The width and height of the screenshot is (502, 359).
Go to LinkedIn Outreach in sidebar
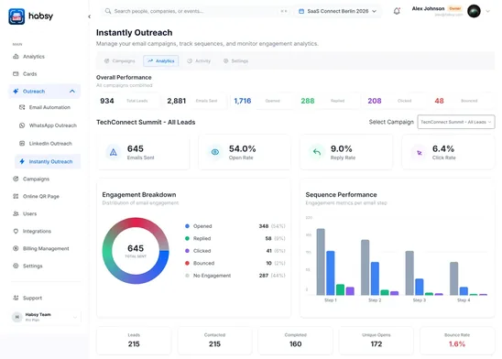[48, 144]
